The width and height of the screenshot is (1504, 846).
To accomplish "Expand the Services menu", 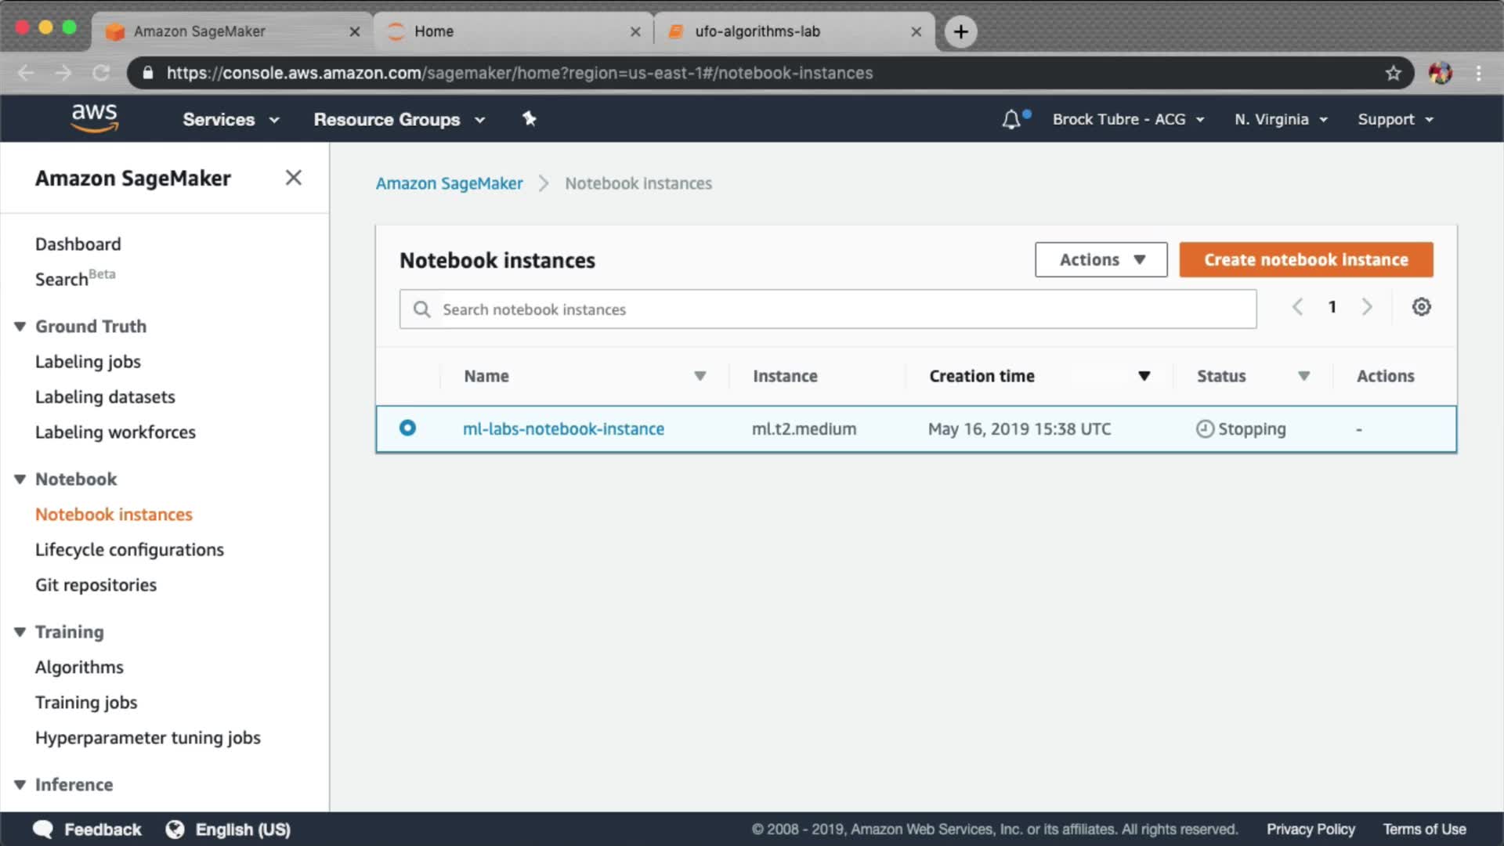I will (230, 120).
